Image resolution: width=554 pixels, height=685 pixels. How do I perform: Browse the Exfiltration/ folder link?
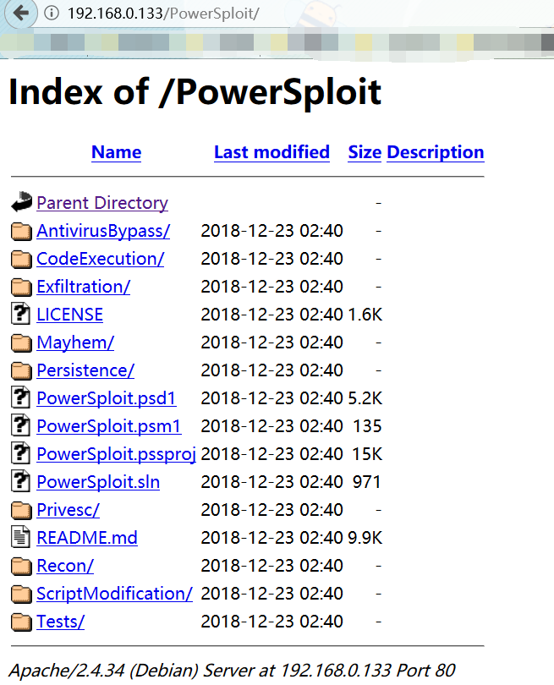pos(84,287)
